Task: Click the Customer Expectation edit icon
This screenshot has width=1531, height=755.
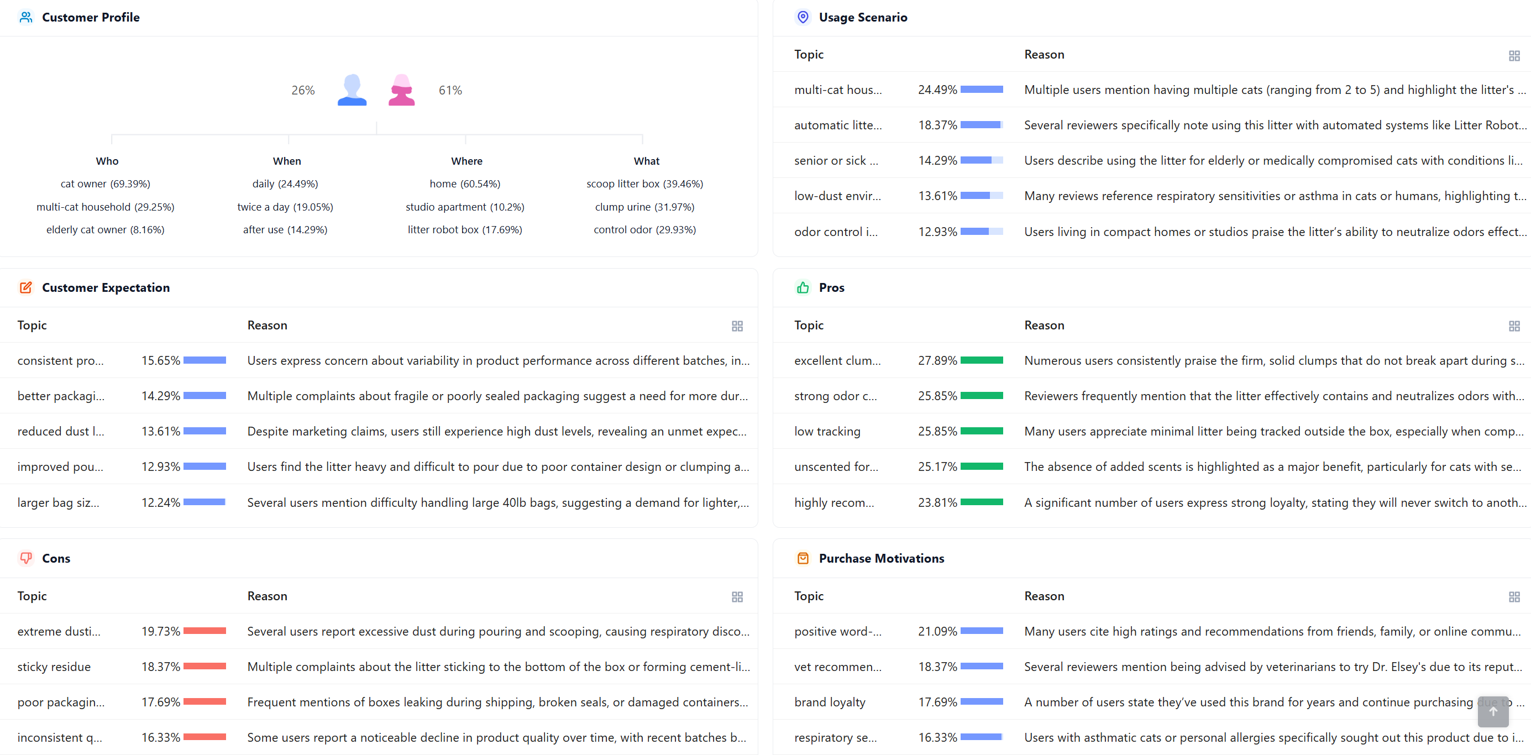Action: pyautogui.click(x=25, y=288)
